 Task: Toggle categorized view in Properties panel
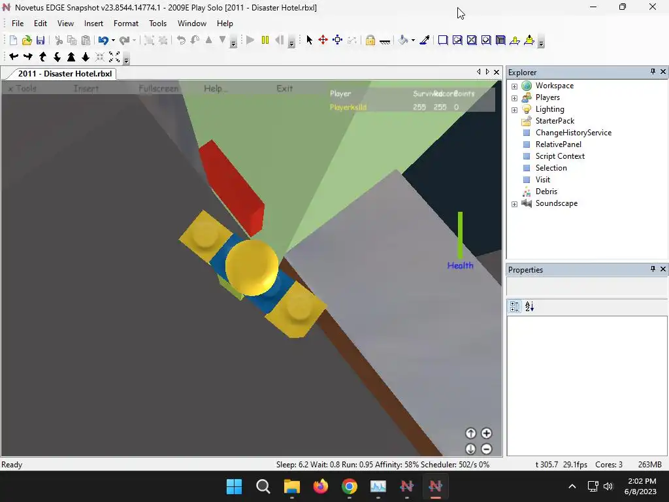[x=515, y=306]
